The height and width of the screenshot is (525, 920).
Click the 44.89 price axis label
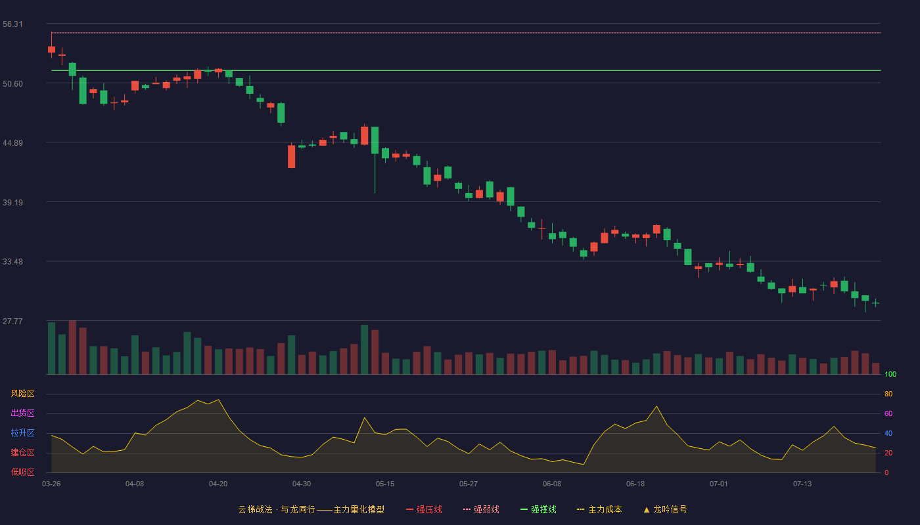click(x=12, y=143)
